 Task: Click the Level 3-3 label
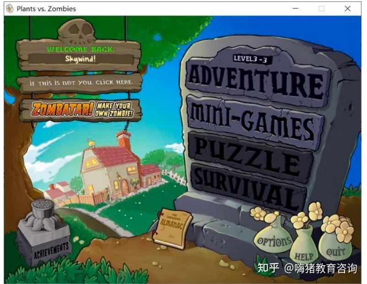(250, 59)
